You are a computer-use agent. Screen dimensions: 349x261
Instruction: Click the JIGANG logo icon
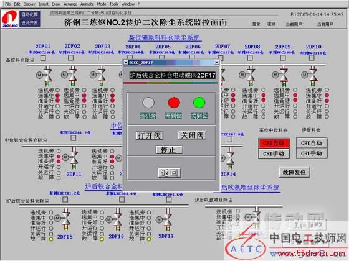click(x=10, y=19)
